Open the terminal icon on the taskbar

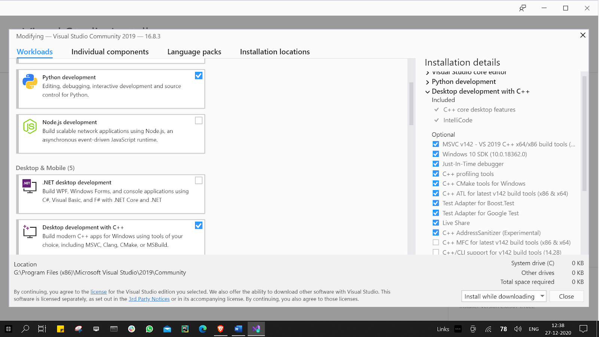click(114, 329)
